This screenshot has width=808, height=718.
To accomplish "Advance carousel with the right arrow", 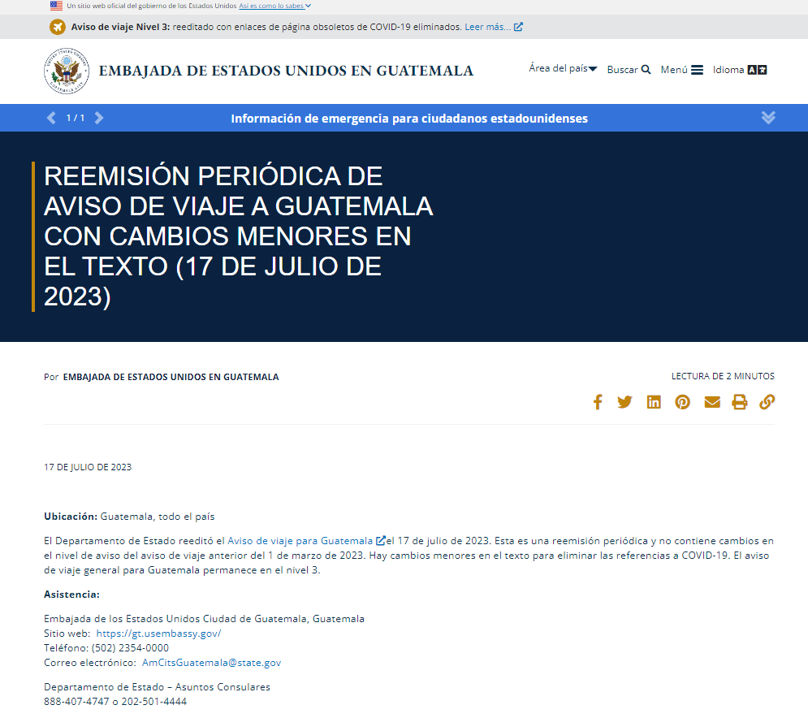I will (x=99, y=117).
